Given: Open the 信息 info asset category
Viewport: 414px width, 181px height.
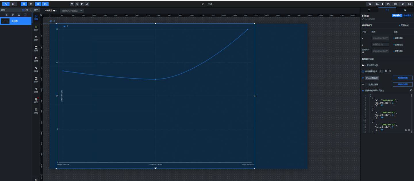Looking at the screenshot, I should click(36, 49).
